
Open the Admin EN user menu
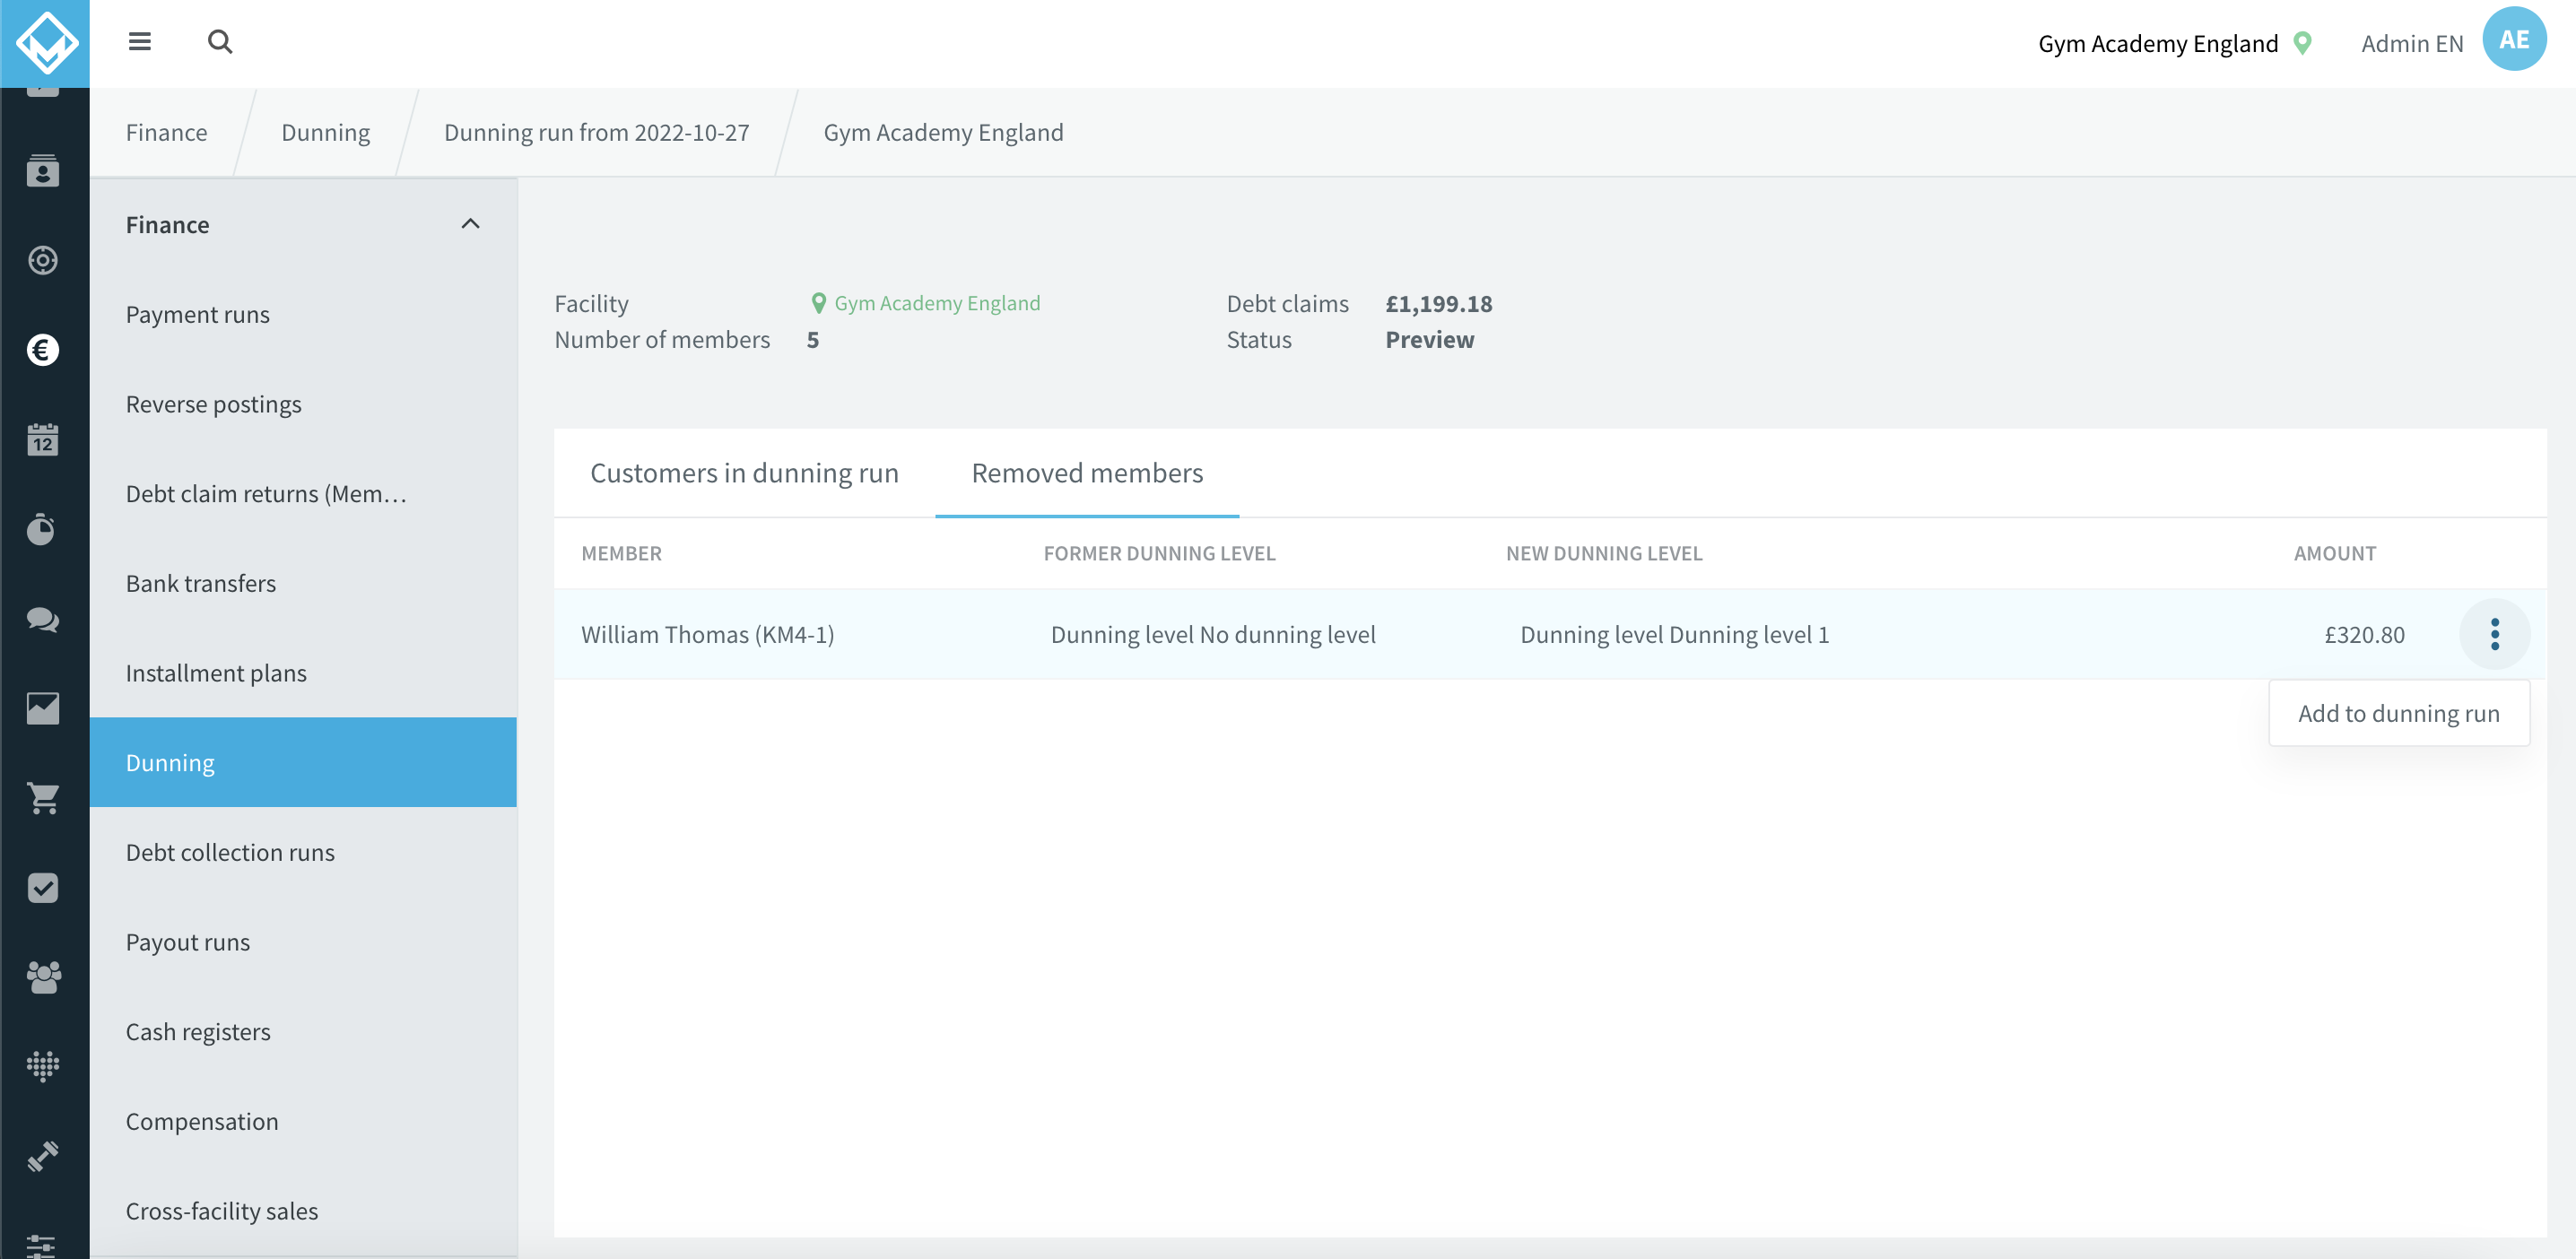[x=2411, y=44]
